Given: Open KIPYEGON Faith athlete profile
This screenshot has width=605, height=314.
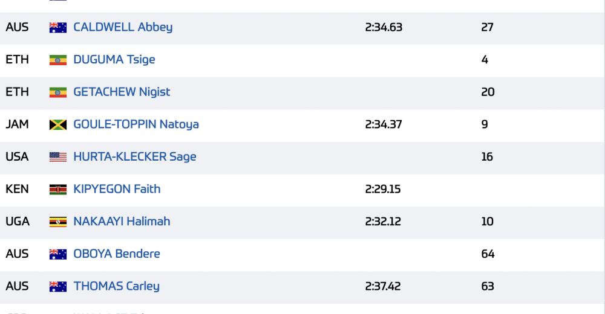Looking at the screenshot, I should coord(117,189).
